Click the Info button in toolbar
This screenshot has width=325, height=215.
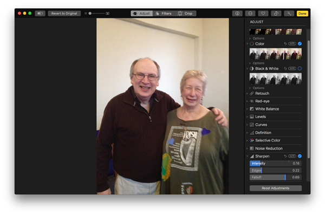click(237, 14)
